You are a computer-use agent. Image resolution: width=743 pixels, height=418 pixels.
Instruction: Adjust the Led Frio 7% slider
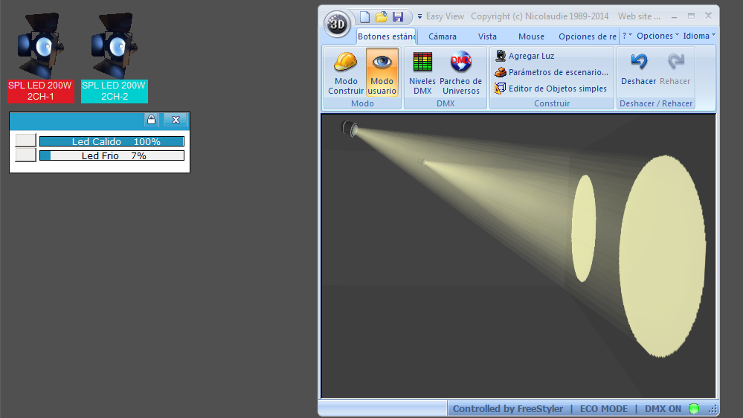point(112,155)
